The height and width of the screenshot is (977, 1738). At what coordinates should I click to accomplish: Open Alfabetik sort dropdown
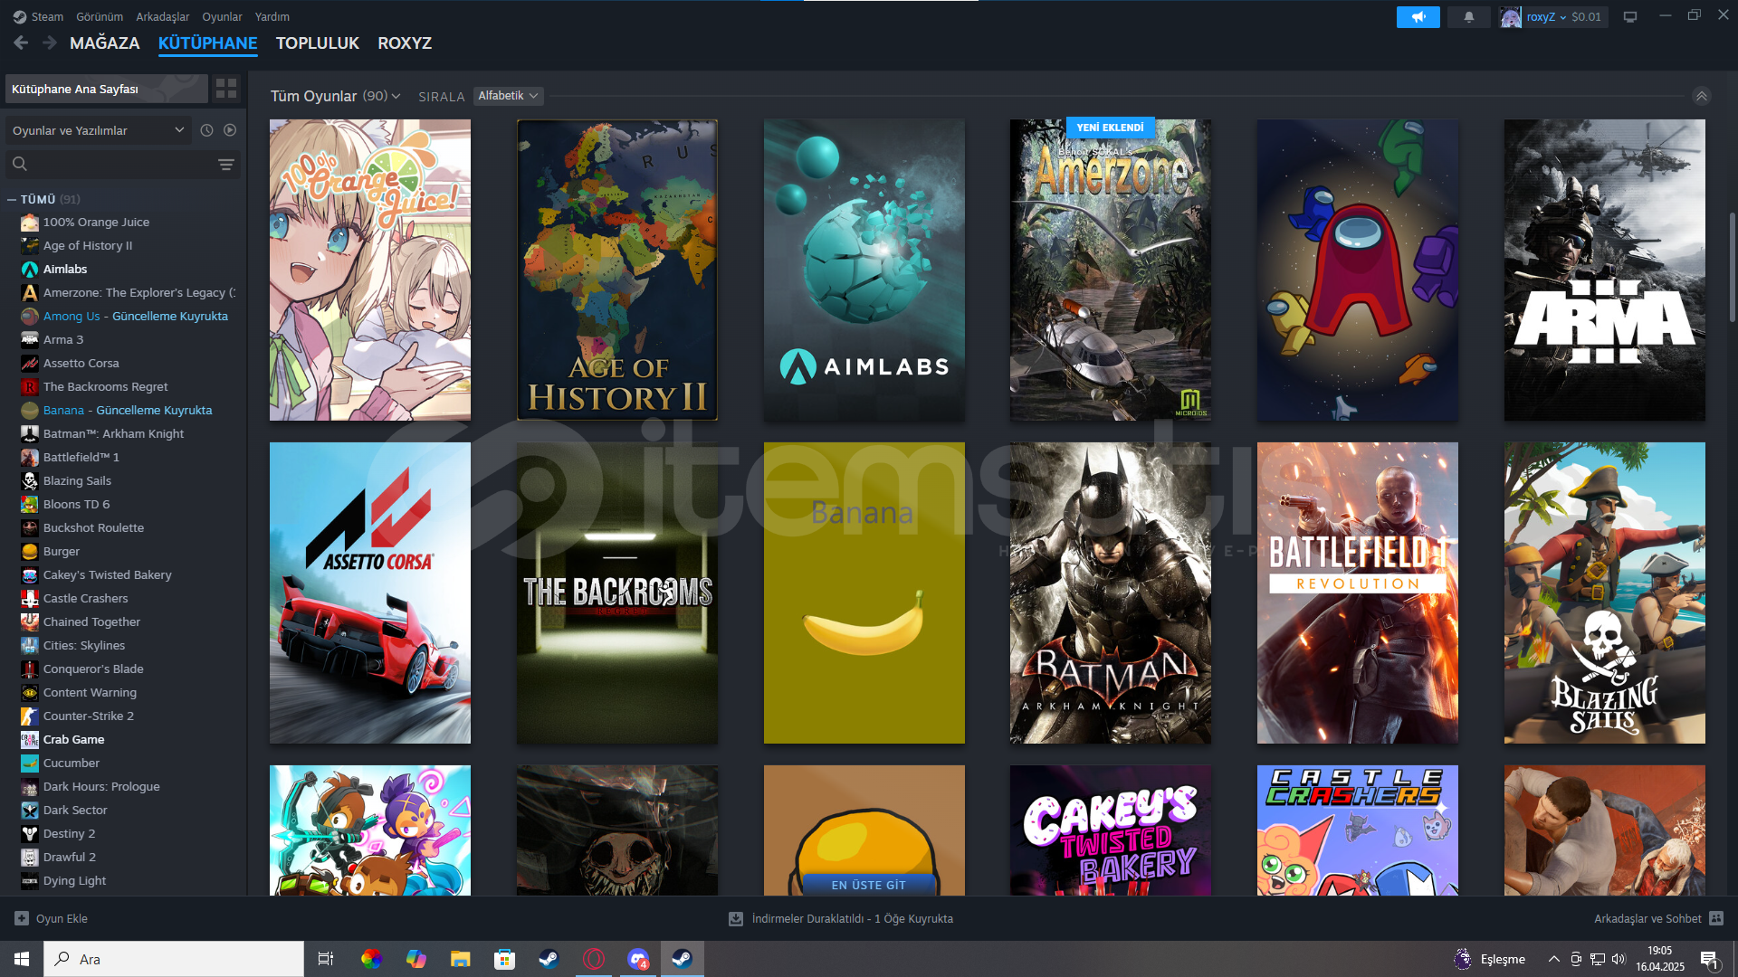tap(508, 96)
